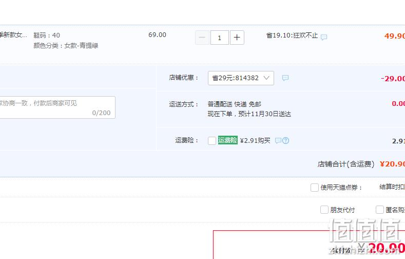Click the ¥20.90 store total amount
The height and width of the screenshot is (259, 405).
[x=392, y=164]
